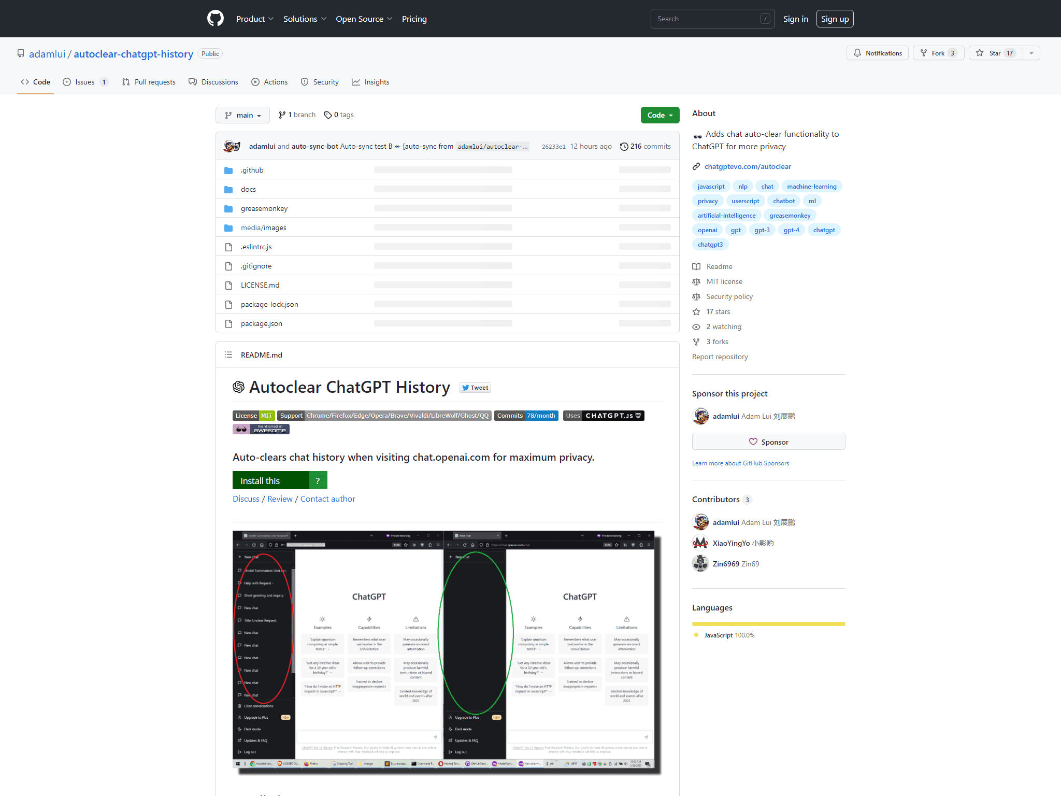Open Learn more about GitHub Sponsors
The height and width of the screenshot is (796, 1061).
pos(740,463)
